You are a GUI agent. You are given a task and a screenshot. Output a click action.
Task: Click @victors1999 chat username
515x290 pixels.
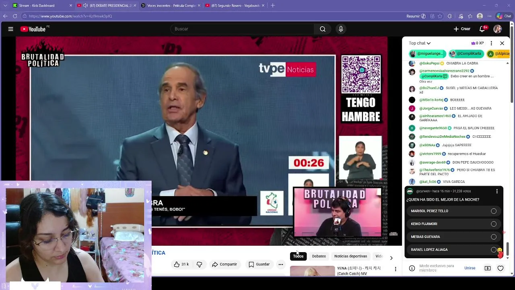click(x=430, y=154)
